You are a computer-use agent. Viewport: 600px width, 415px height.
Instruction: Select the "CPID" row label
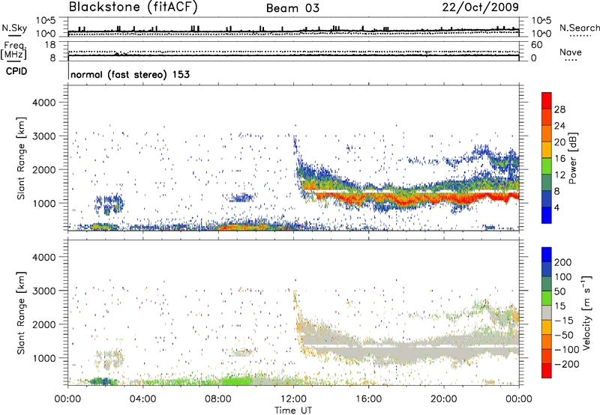coord(16,71)
